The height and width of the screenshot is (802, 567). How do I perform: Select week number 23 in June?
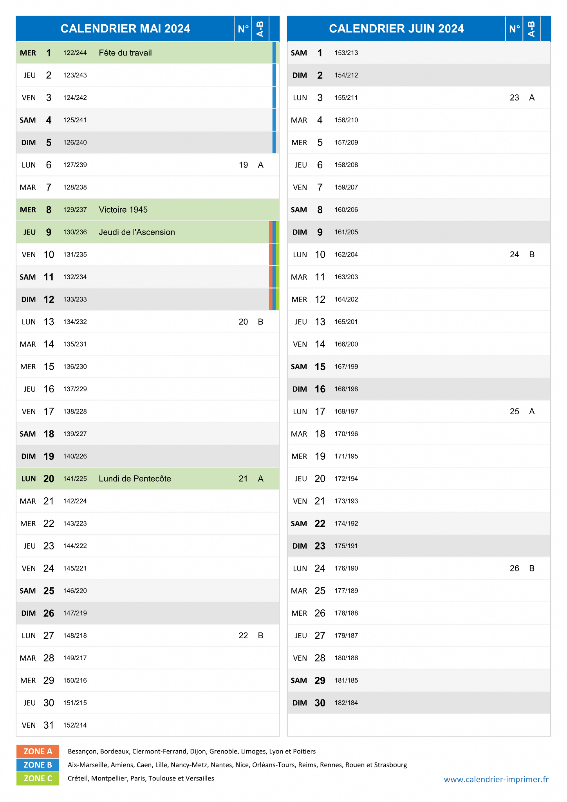[x=515, y=98]
